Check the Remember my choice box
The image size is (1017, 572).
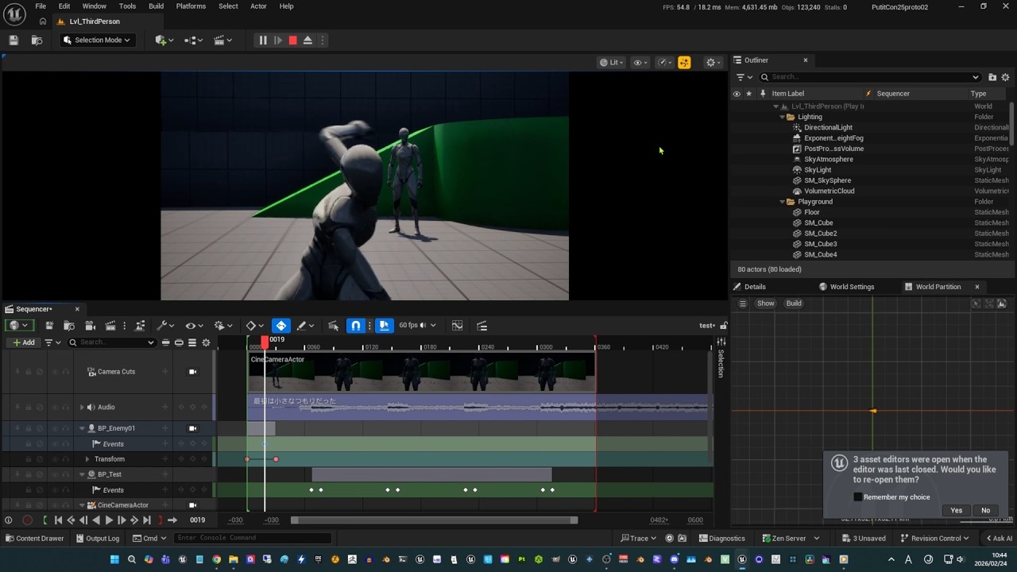(x=857, y=497)
